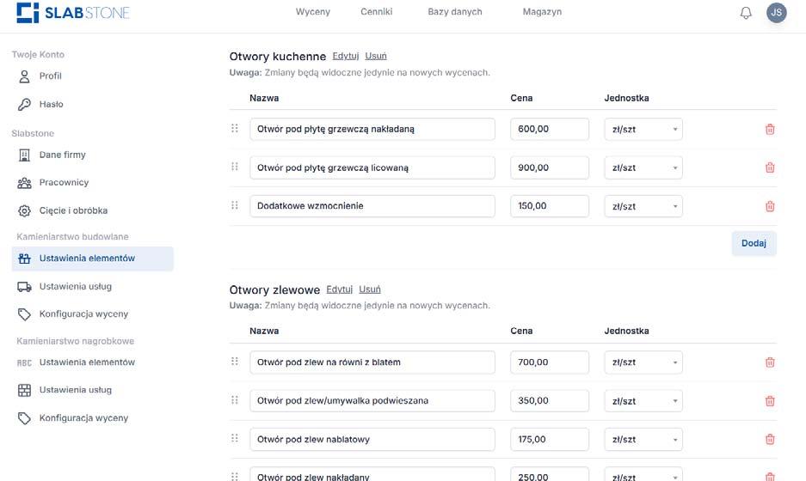Click the price field showing 900,00
The width and height of the screenshot is (806, 481).
coord(549,167)
